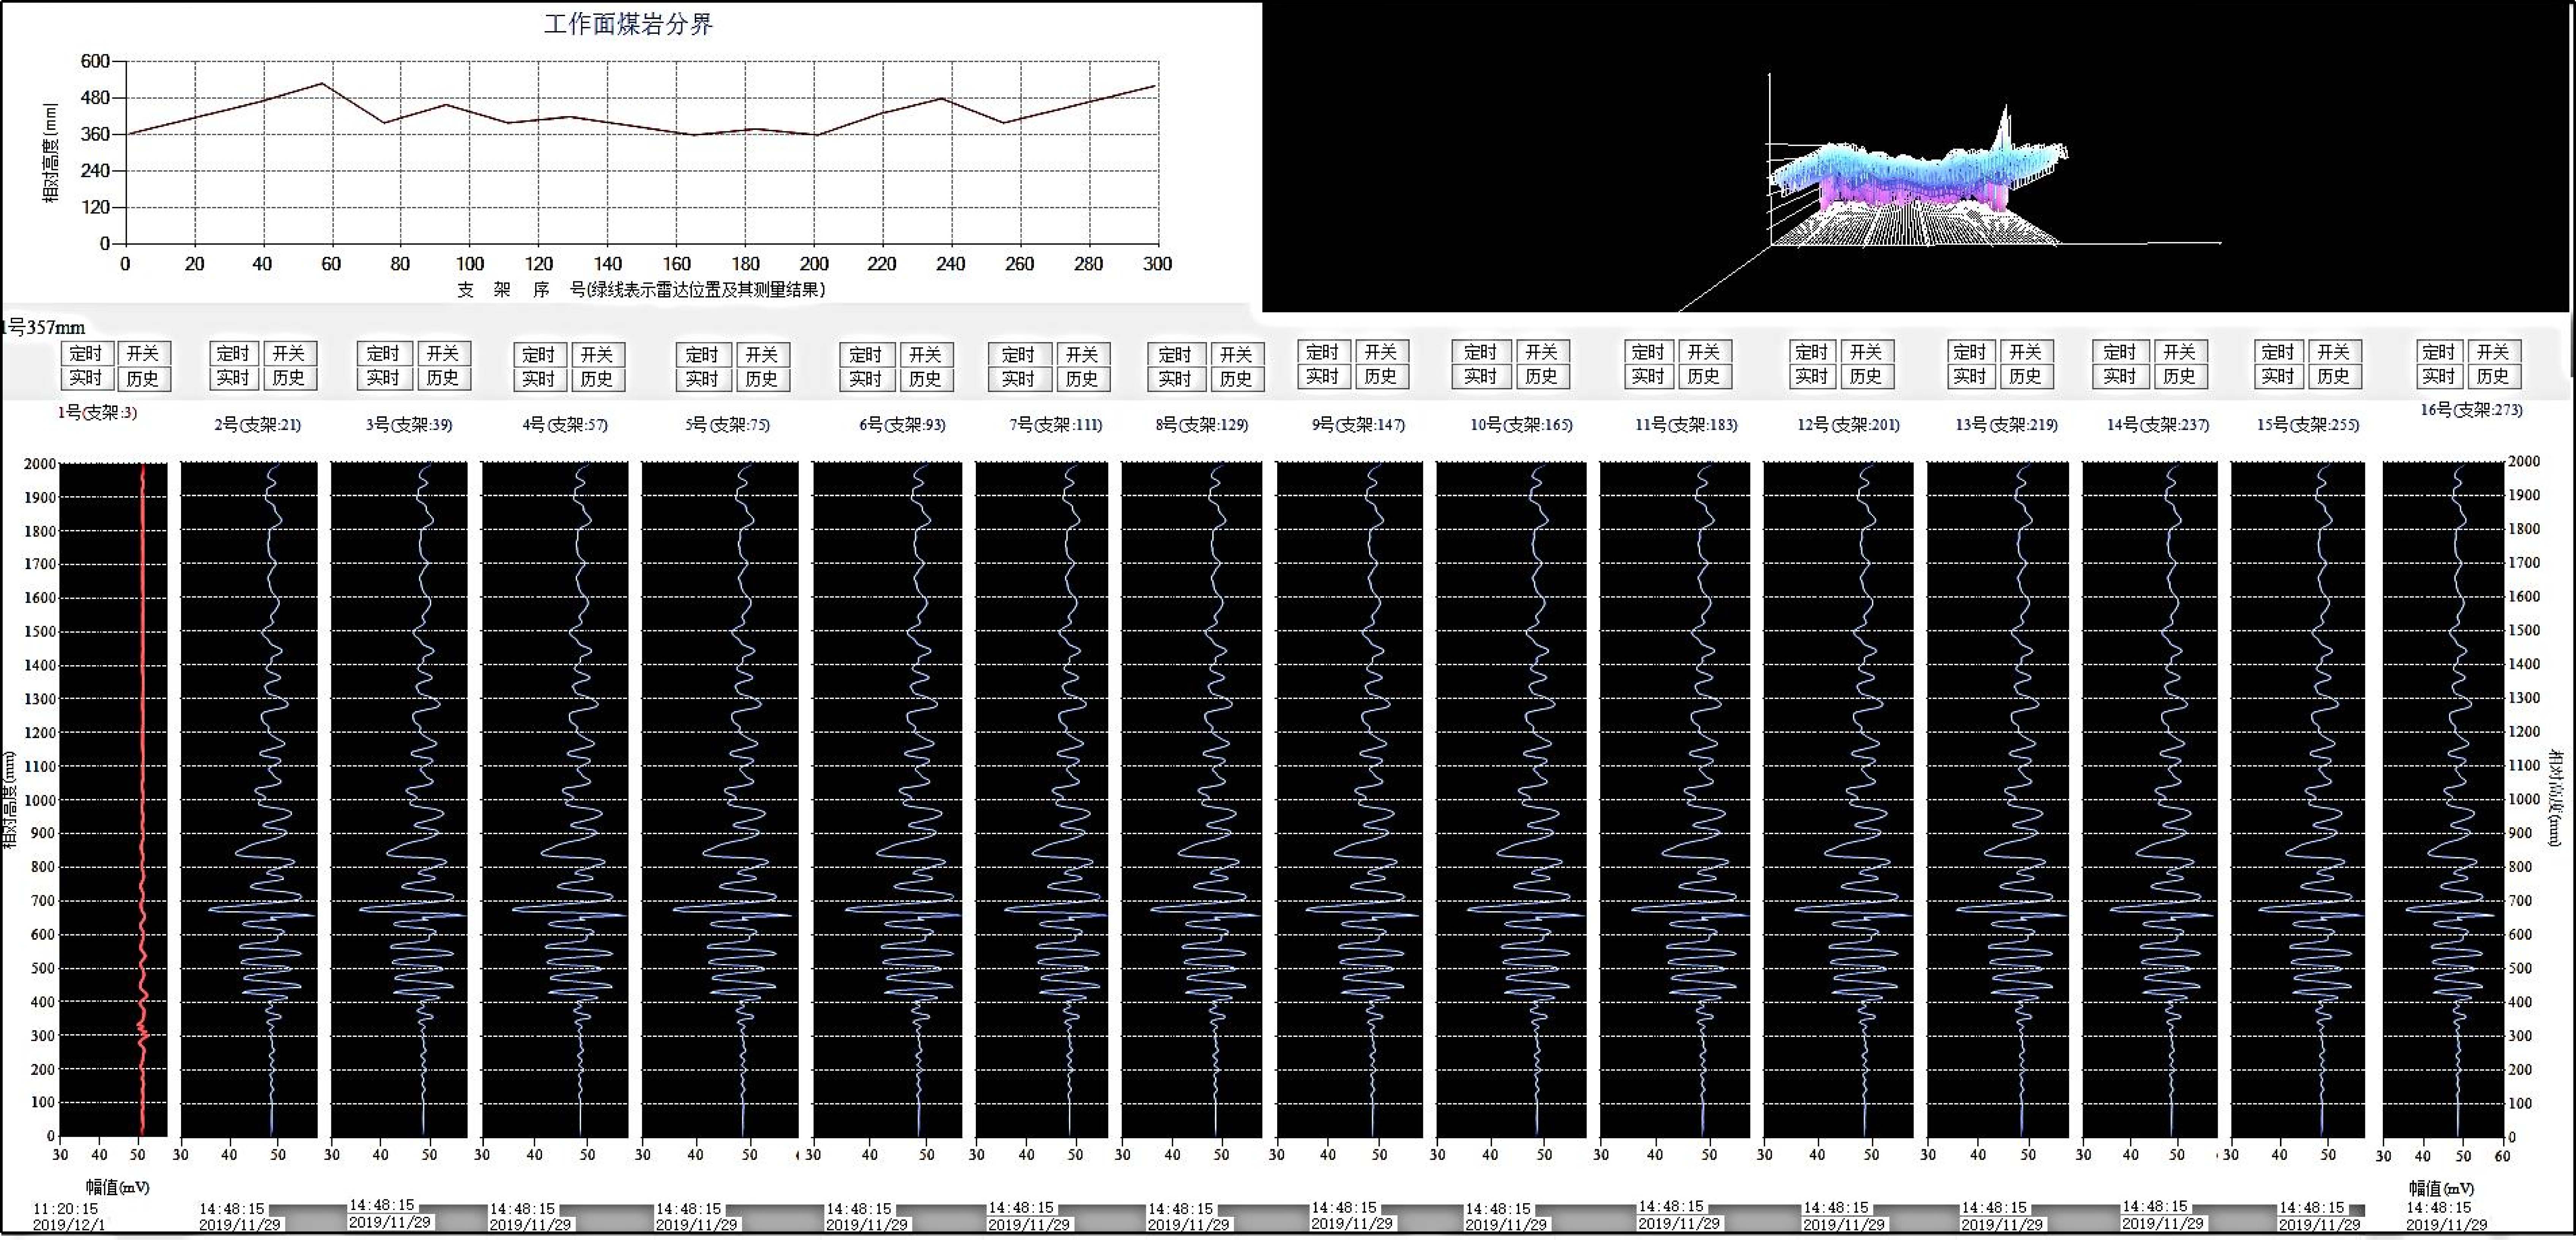Image resolution: width=2576 pixels, height=1240 pixels.
Task: Click the waveform panel of 8号(支架:129)
Action: tap(1192, 799)
